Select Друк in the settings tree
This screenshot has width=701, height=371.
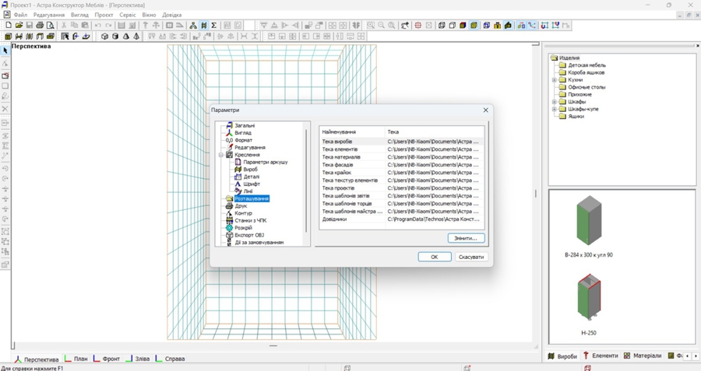(x=241, y=206)
